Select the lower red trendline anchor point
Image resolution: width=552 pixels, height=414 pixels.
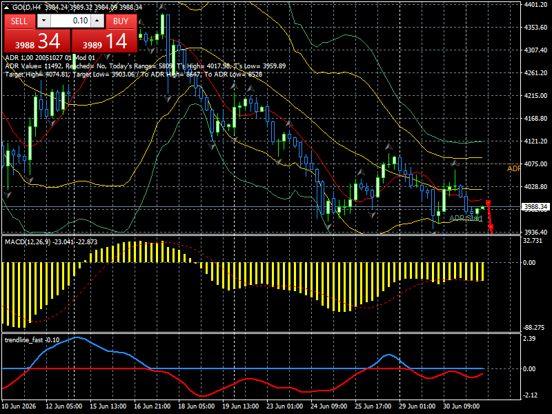(x=491, y=227)
